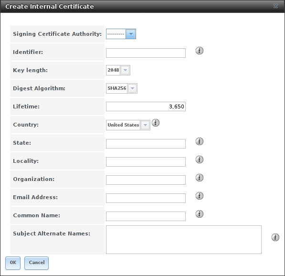Click the "Signing Certificate Authority:" label
The image size is (285, 276).
57,34
